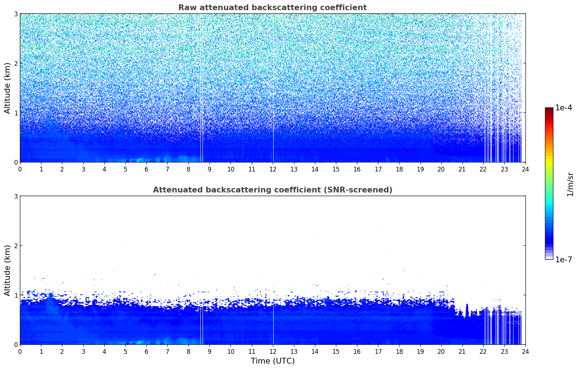Viewport: 578px width, 369px height.
Task: Click the "Time (UTC)" x-axis label
Action: tap(273, 361)
